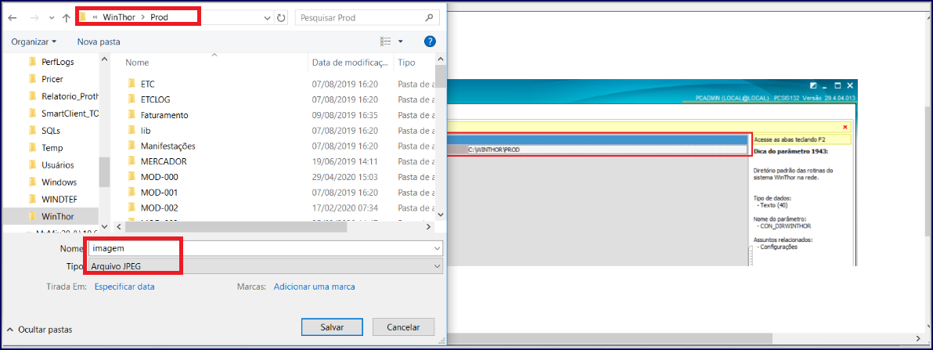Click the Cancelar button
Screen dimensions: 933x350
403,327
